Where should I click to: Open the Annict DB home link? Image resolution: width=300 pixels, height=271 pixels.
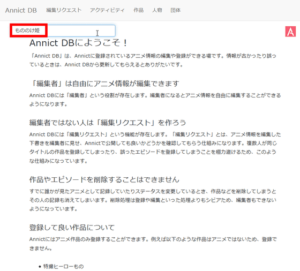tap(21, 10)
